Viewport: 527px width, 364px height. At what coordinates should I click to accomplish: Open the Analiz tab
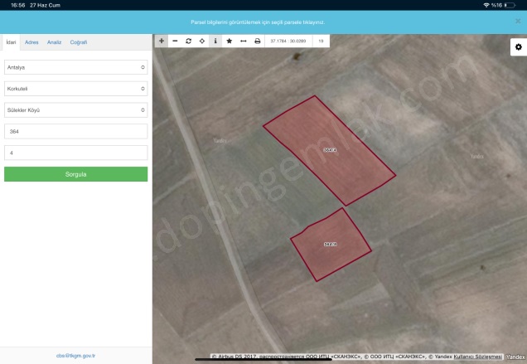point(55,41)
